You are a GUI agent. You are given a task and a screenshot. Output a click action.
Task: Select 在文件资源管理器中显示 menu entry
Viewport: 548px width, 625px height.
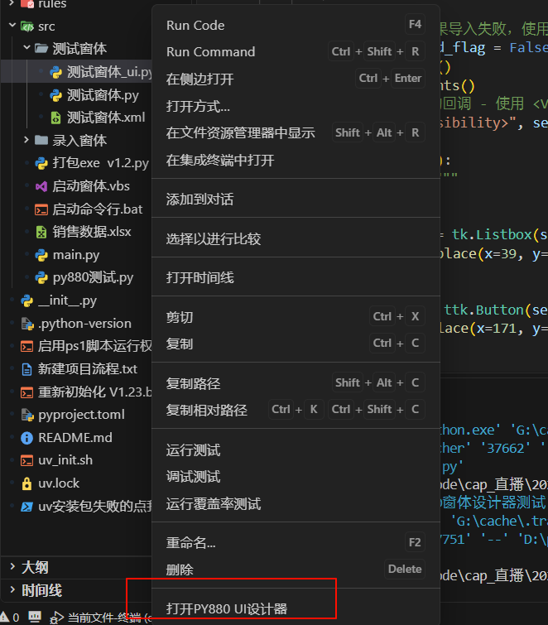[296, 132]
